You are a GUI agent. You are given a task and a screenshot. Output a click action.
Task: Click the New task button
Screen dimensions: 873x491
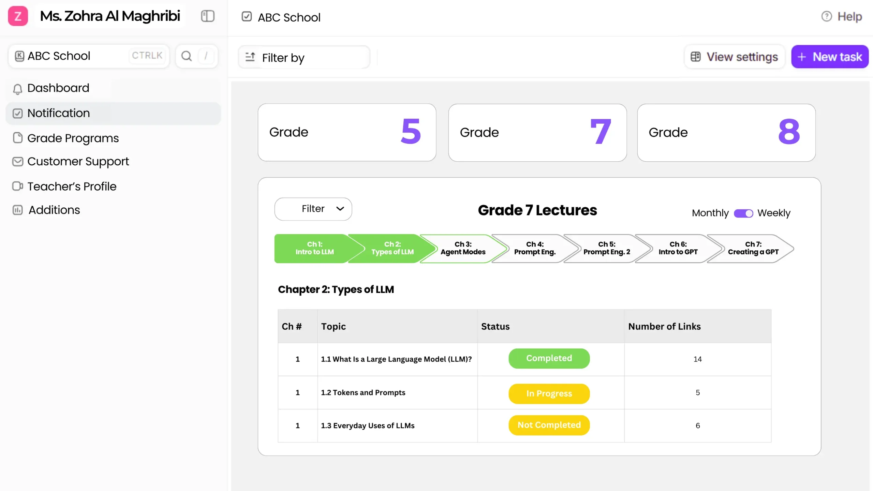830,57
